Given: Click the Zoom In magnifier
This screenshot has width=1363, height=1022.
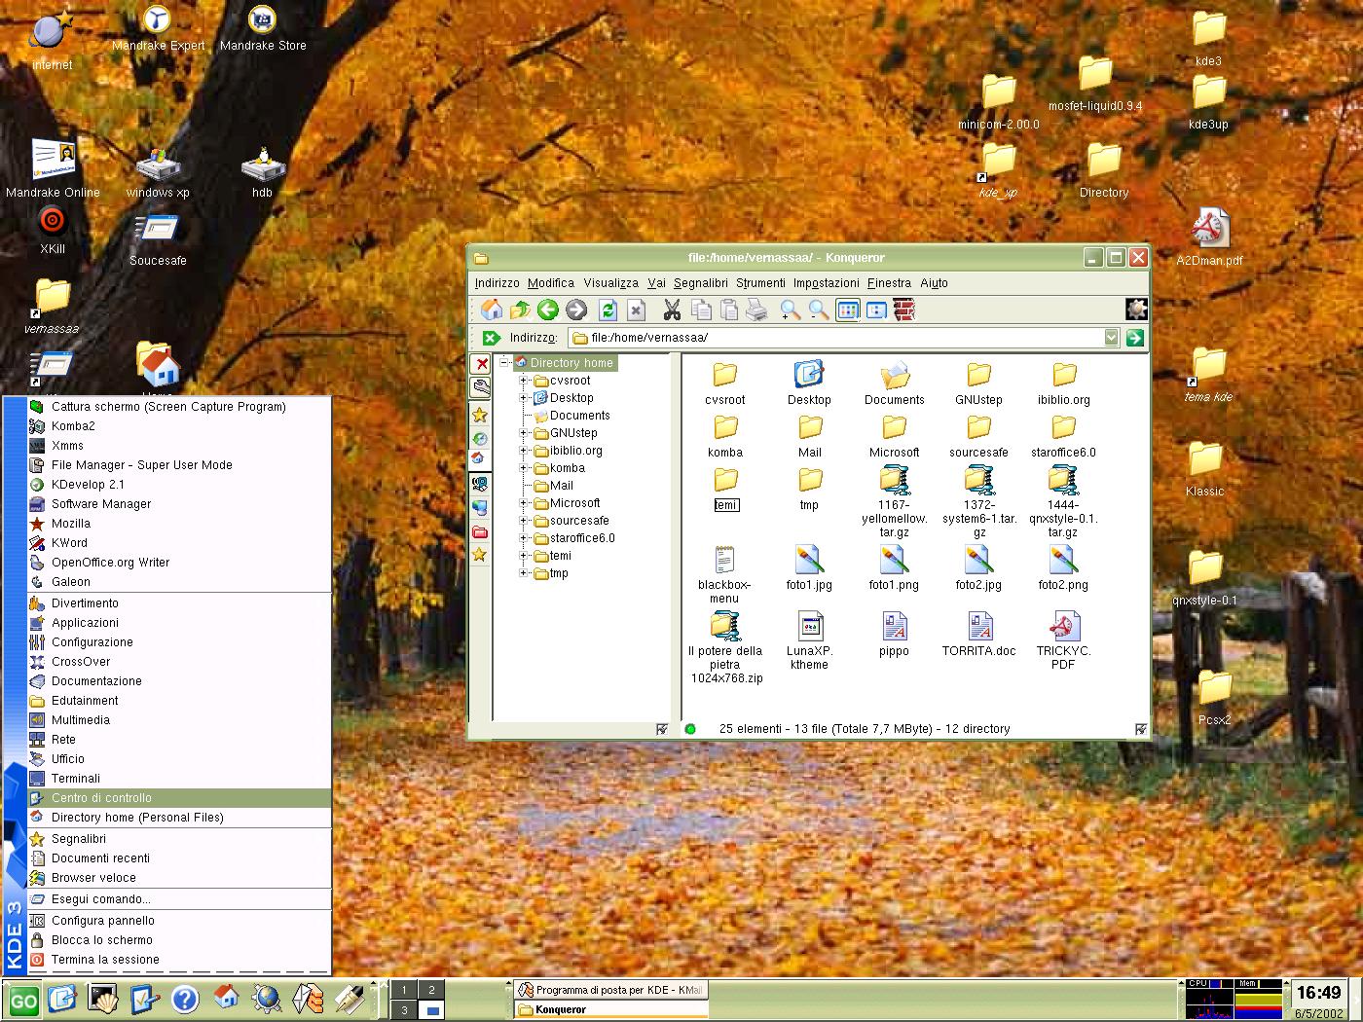Looking at the screenshot, I should click(791, 310).
